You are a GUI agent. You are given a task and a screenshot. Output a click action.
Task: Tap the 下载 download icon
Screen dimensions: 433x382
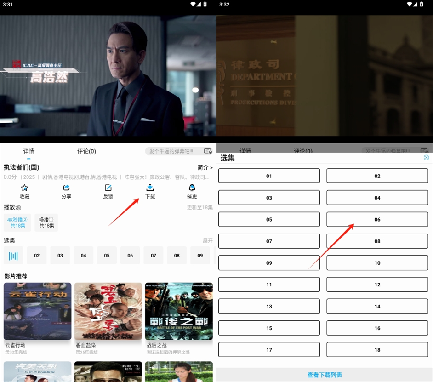[x=150, y=188]
